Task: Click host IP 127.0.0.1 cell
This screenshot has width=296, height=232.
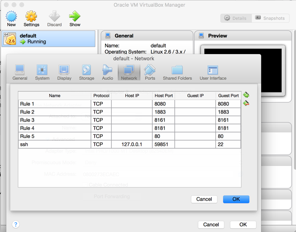Action: click(132, 144)
